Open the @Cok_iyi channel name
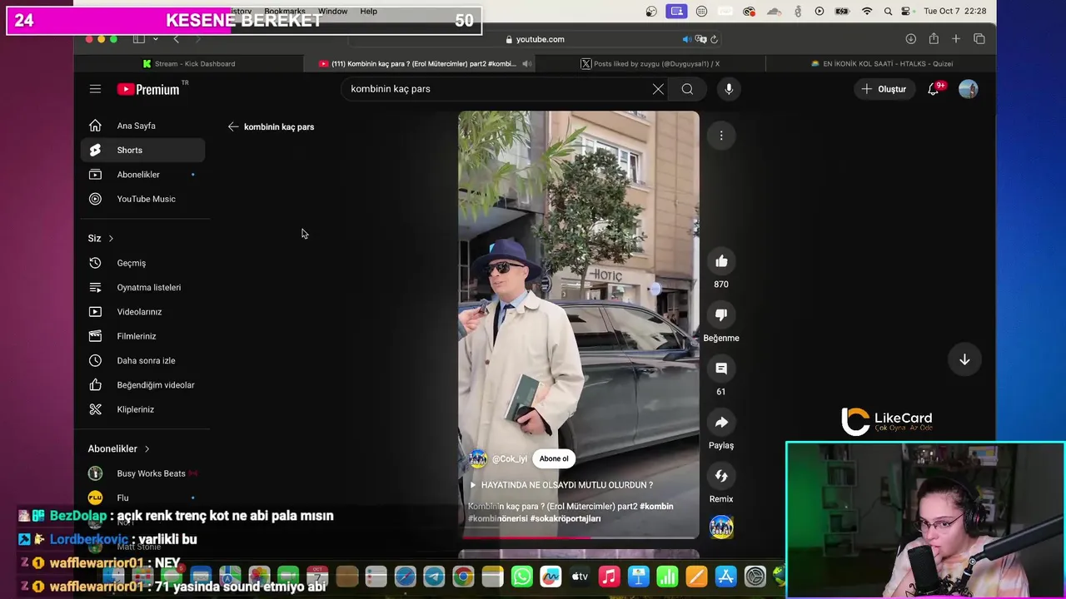This screenshot has height=599, width=1066. pos(509,459)
